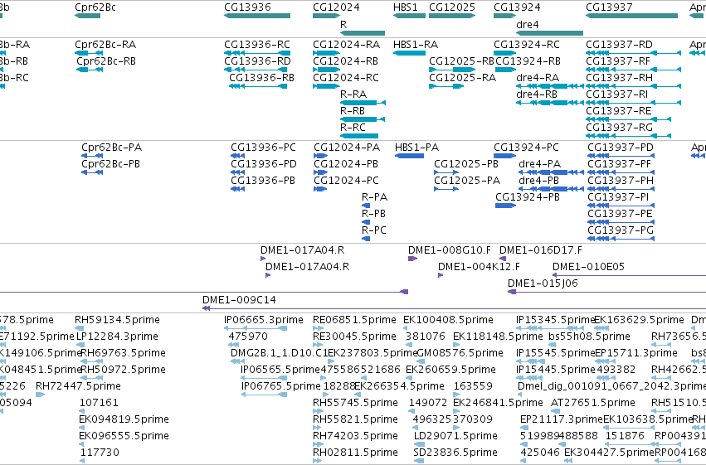Click EST EK100408.5prime
Screen dimensions: 706x465
click(406, 329)
